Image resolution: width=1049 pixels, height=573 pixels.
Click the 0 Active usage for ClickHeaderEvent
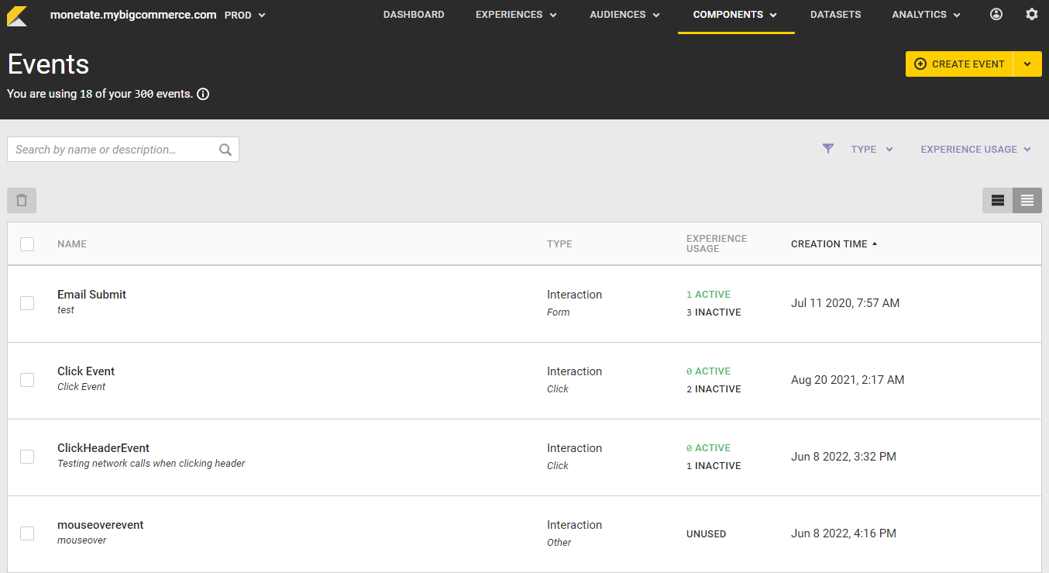click(708, 448)
